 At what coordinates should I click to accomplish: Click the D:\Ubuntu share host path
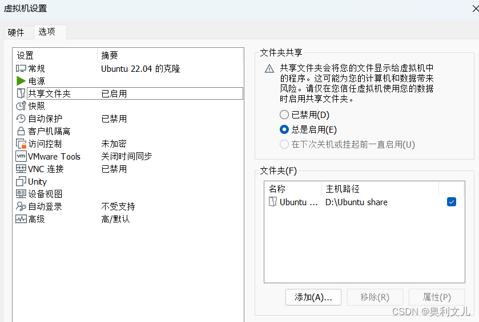[x=356, y=202]
